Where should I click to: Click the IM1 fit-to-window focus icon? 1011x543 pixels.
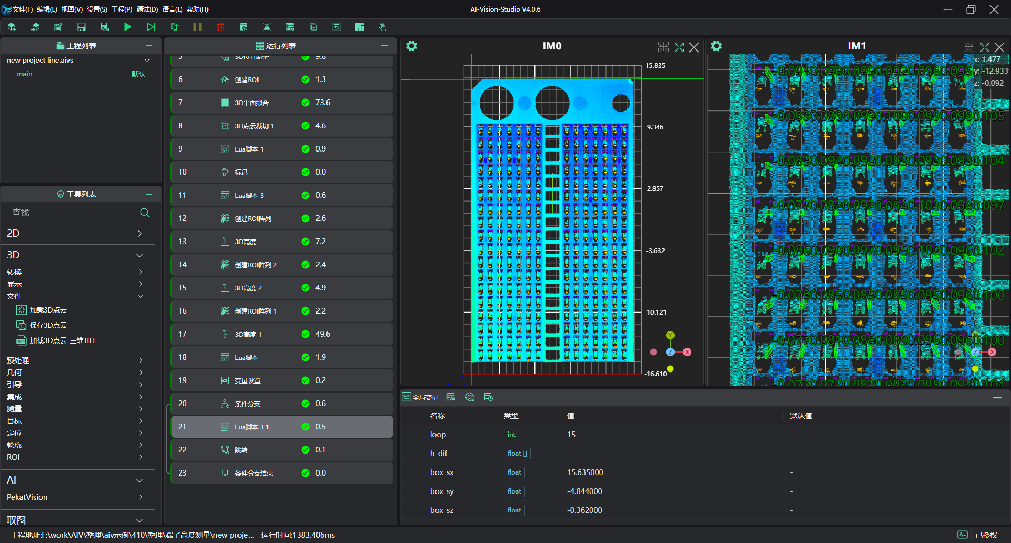(969, 47)
